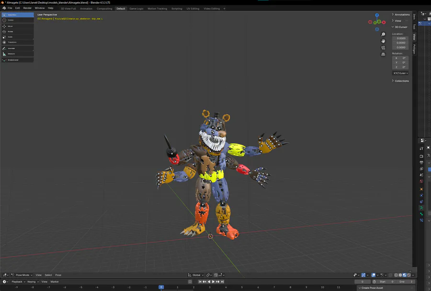
Task: Open the Keying dropdown in timeline
Action: [x=33, y=281]
